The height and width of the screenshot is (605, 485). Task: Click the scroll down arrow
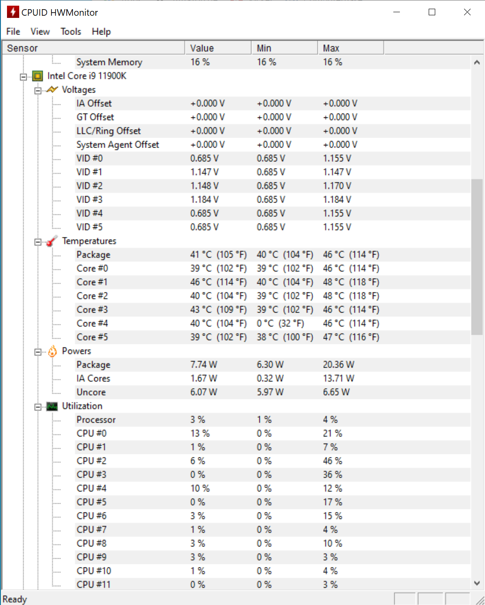(x=477, y=583)
